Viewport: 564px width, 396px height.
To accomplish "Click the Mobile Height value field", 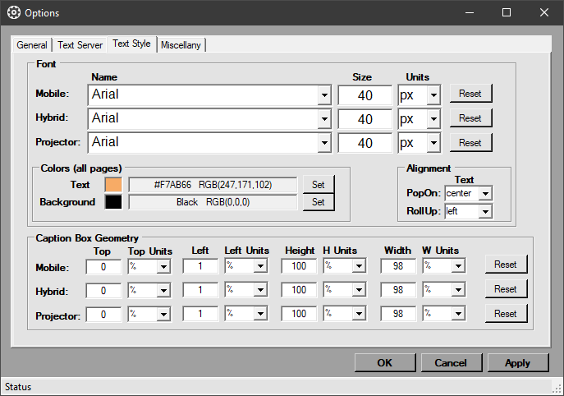I will coord(299,266).
